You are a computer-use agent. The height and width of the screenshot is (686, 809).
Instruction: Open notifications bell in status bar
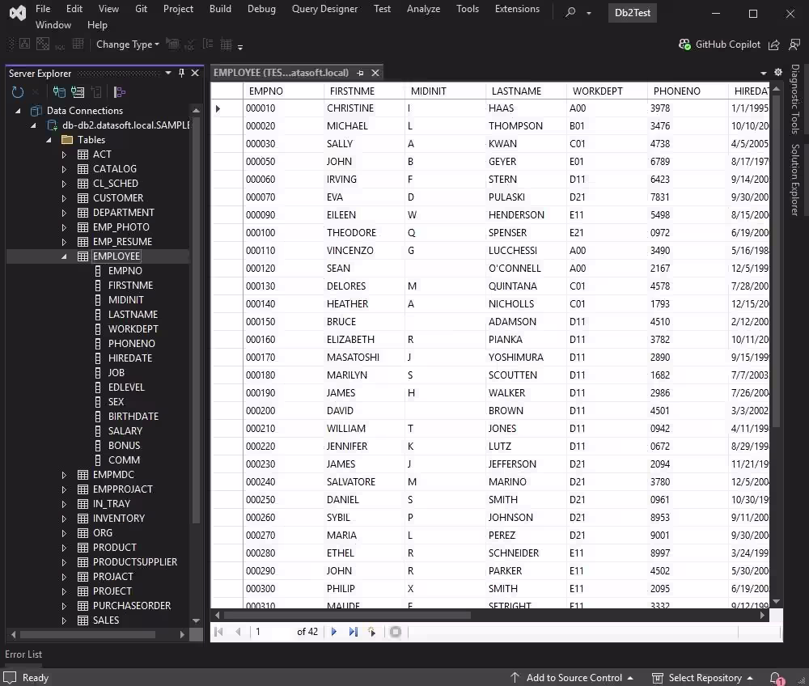pos(776,678)
